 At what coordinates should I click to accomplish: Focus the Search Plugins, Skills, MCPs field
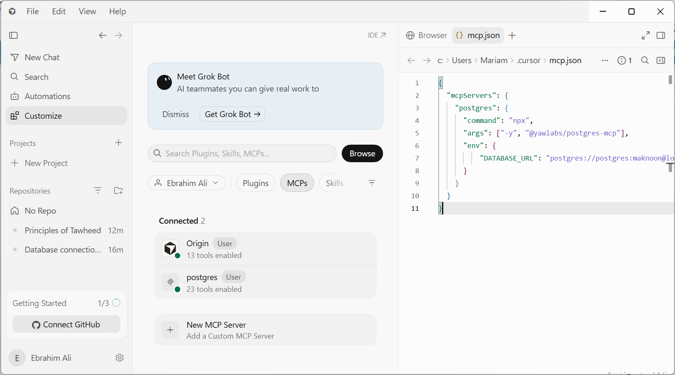(242, 153)
